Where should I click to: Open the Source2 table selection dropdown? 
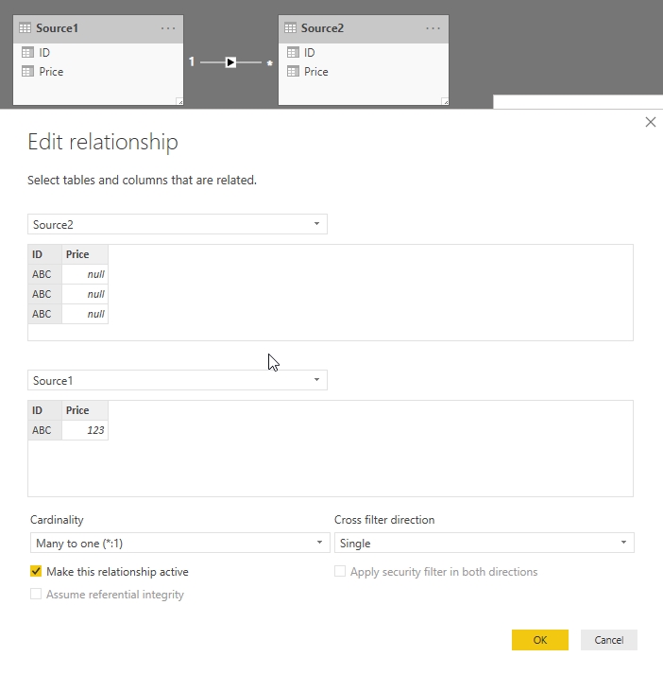click(178, 224)
